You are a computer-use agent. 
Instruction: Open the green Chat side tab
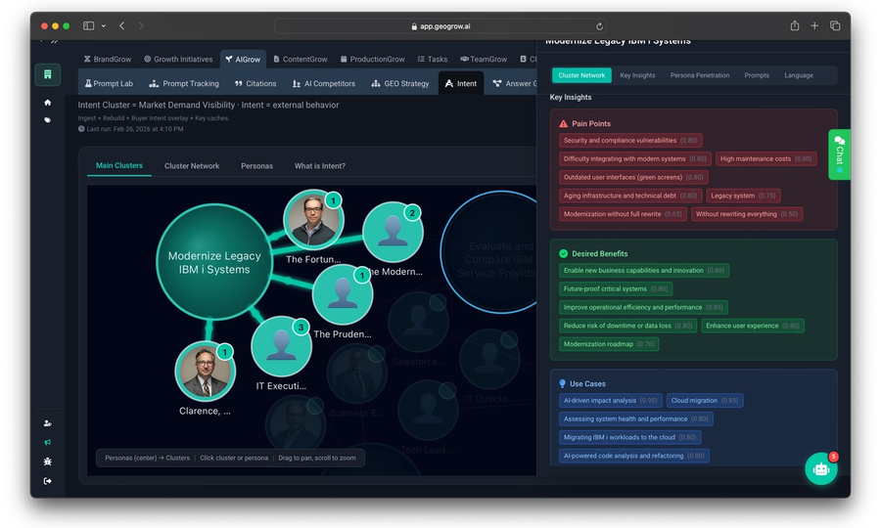click(x=840, y=154)
